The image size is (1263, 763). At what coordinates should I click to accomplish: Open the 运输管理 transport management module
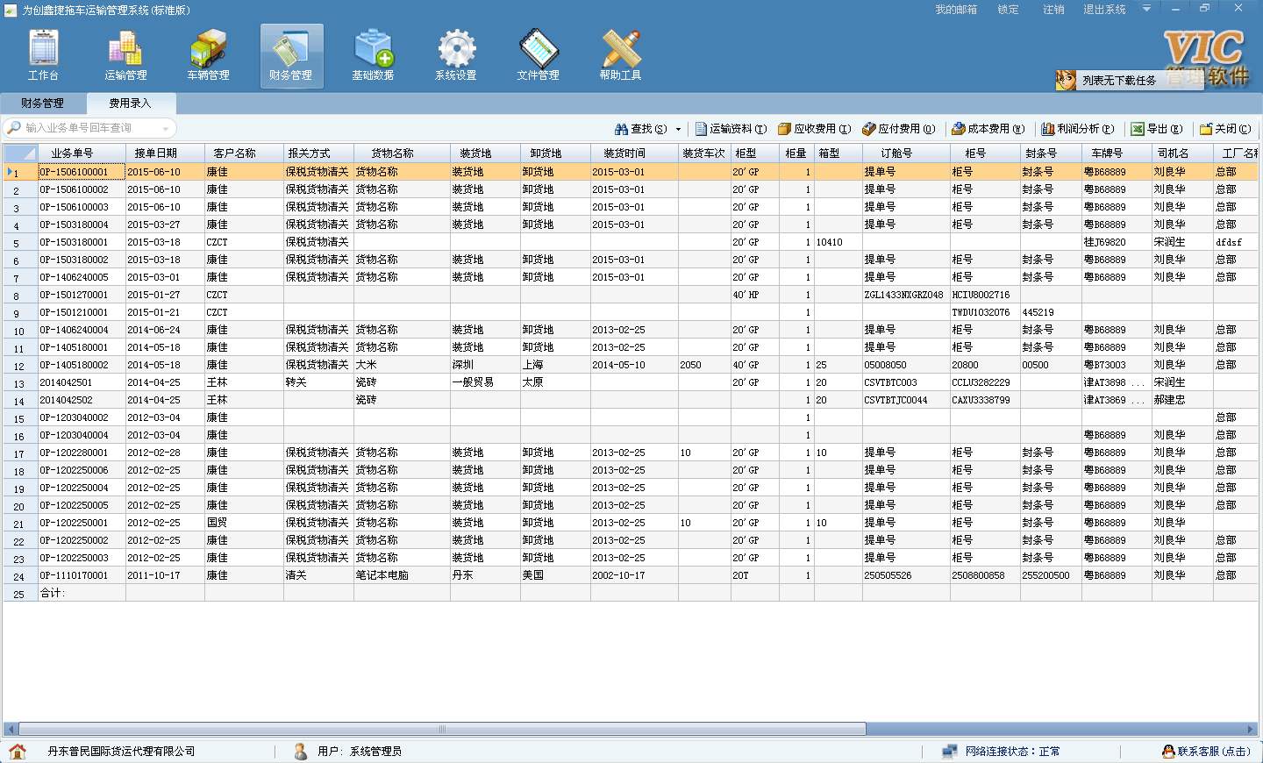point(125,55)
